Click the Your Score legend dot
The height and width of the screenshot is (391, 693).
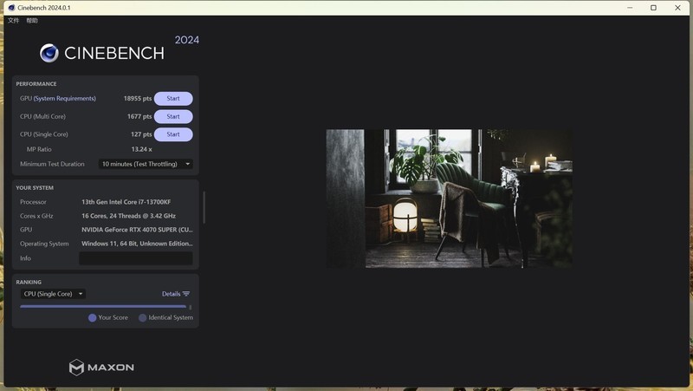93,318
